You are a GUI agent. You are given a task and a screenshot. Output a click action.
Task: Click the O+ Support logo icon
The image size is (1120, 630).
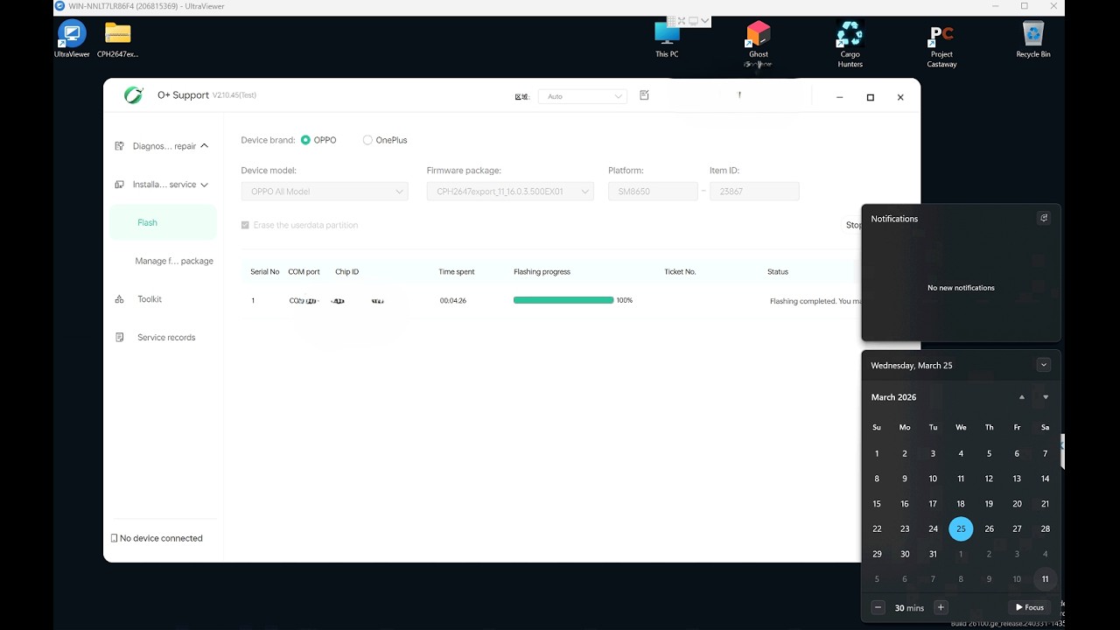(x=134, y=95)
